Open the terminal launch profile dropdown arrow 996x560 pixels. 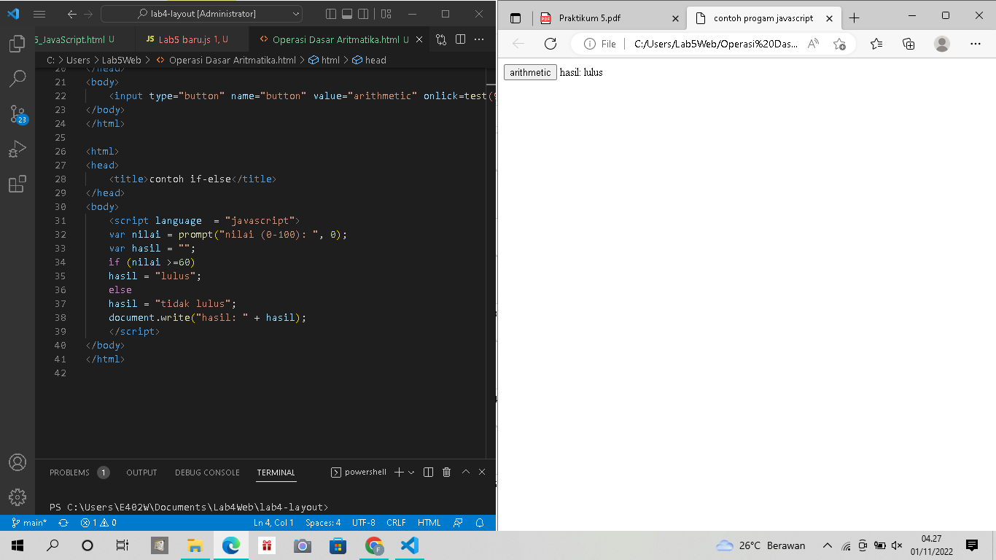[411, 472]
